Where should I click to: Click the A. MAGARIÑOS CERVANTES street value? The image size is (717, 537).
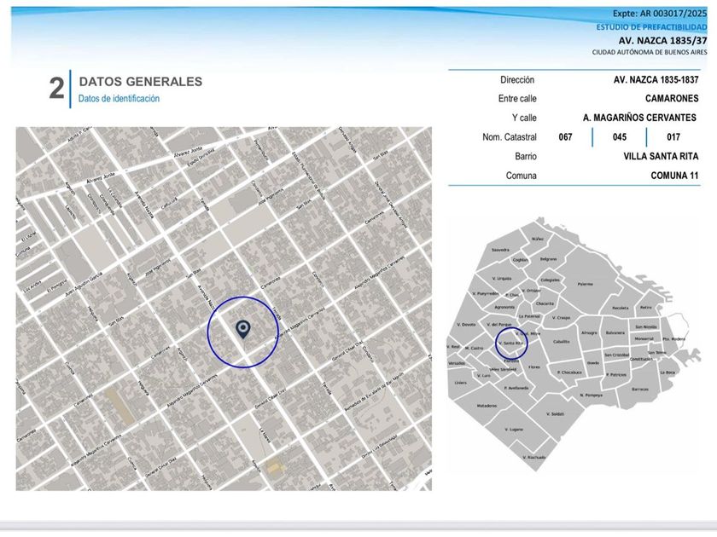coord(640,118)
